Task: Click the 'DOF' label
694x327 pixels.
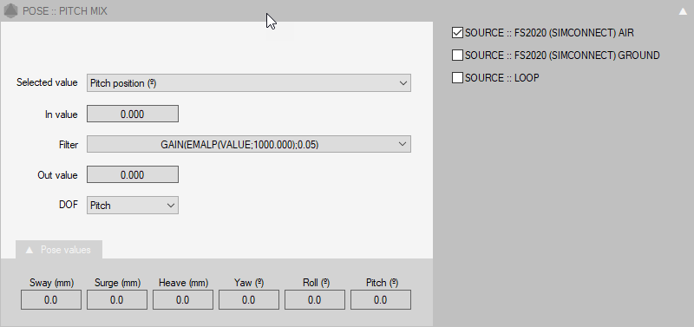Action: pos(69,205)
